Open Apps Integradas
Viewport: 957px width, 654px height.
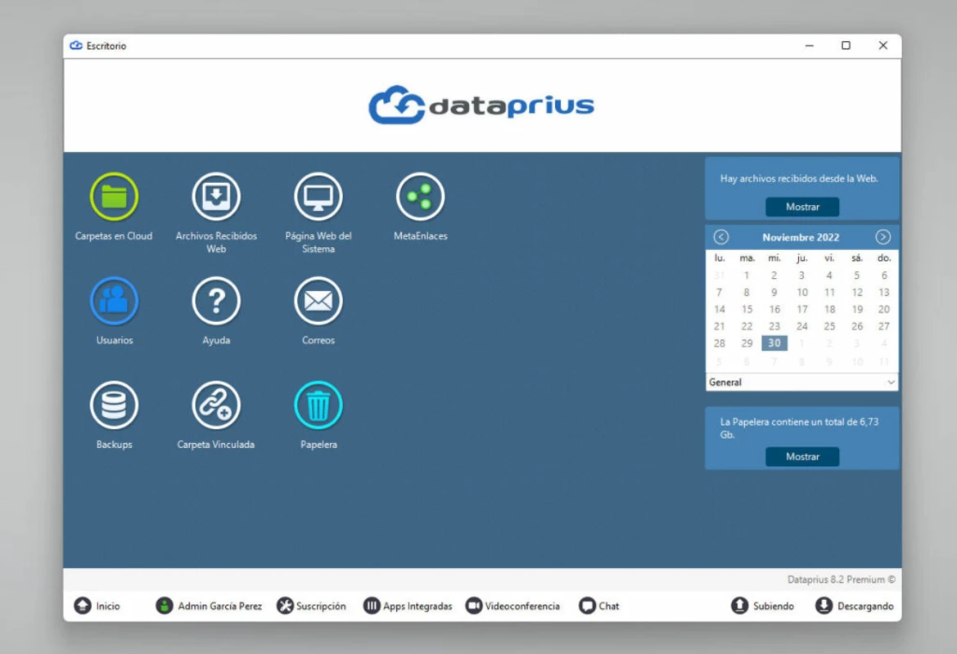pos(408,606)
